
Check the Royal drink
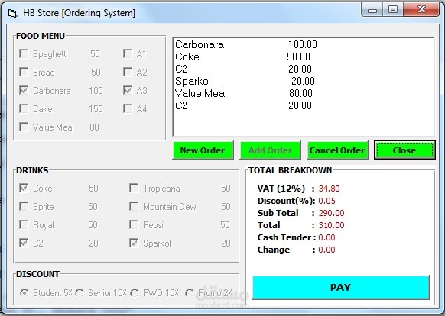[x=24, y=224]
